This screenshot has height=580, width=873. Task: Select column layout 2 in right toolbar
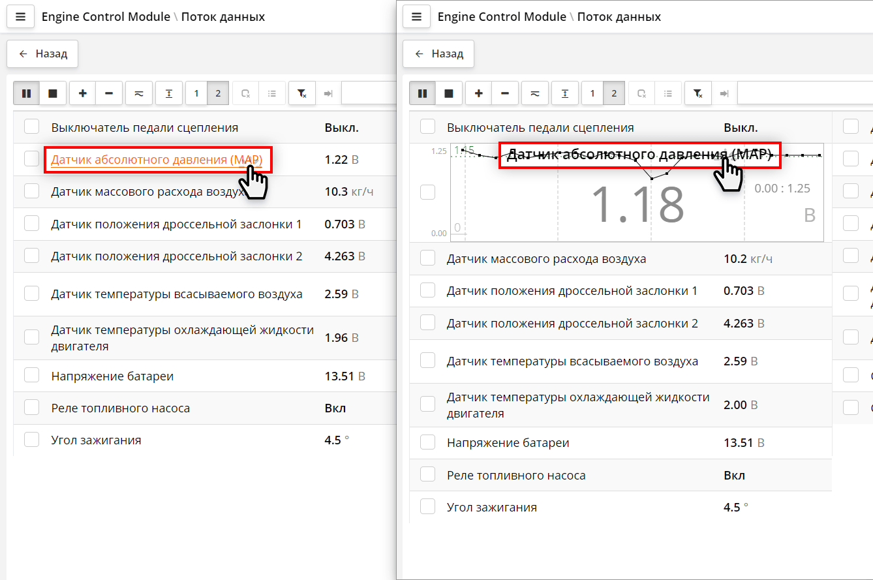(x=614, y=94)
